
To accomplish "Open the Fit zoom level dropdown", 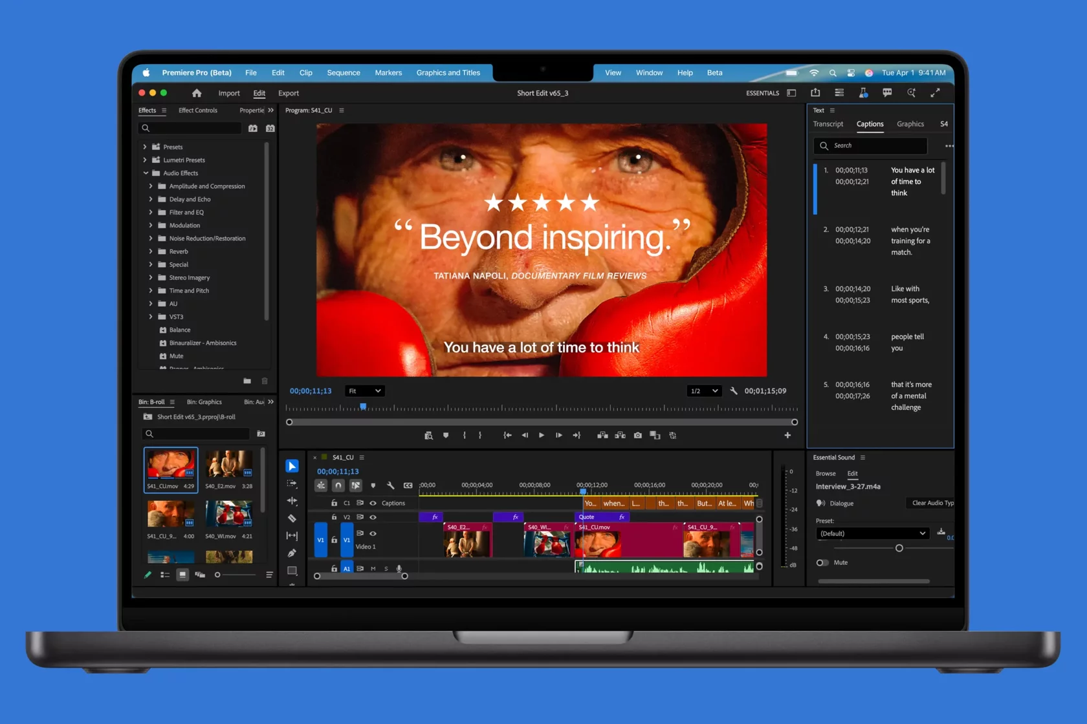I will point(365,391).
